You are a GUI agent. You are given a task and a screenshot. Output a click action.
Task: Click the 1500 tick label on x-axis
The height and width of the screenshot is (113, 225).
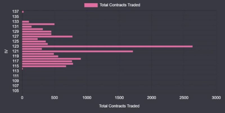[x=119, y=98]
